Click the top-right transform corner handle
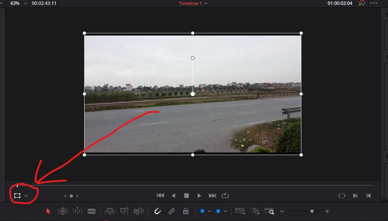Viewport: 388px width, 221px height. click(x=301, y=33)
